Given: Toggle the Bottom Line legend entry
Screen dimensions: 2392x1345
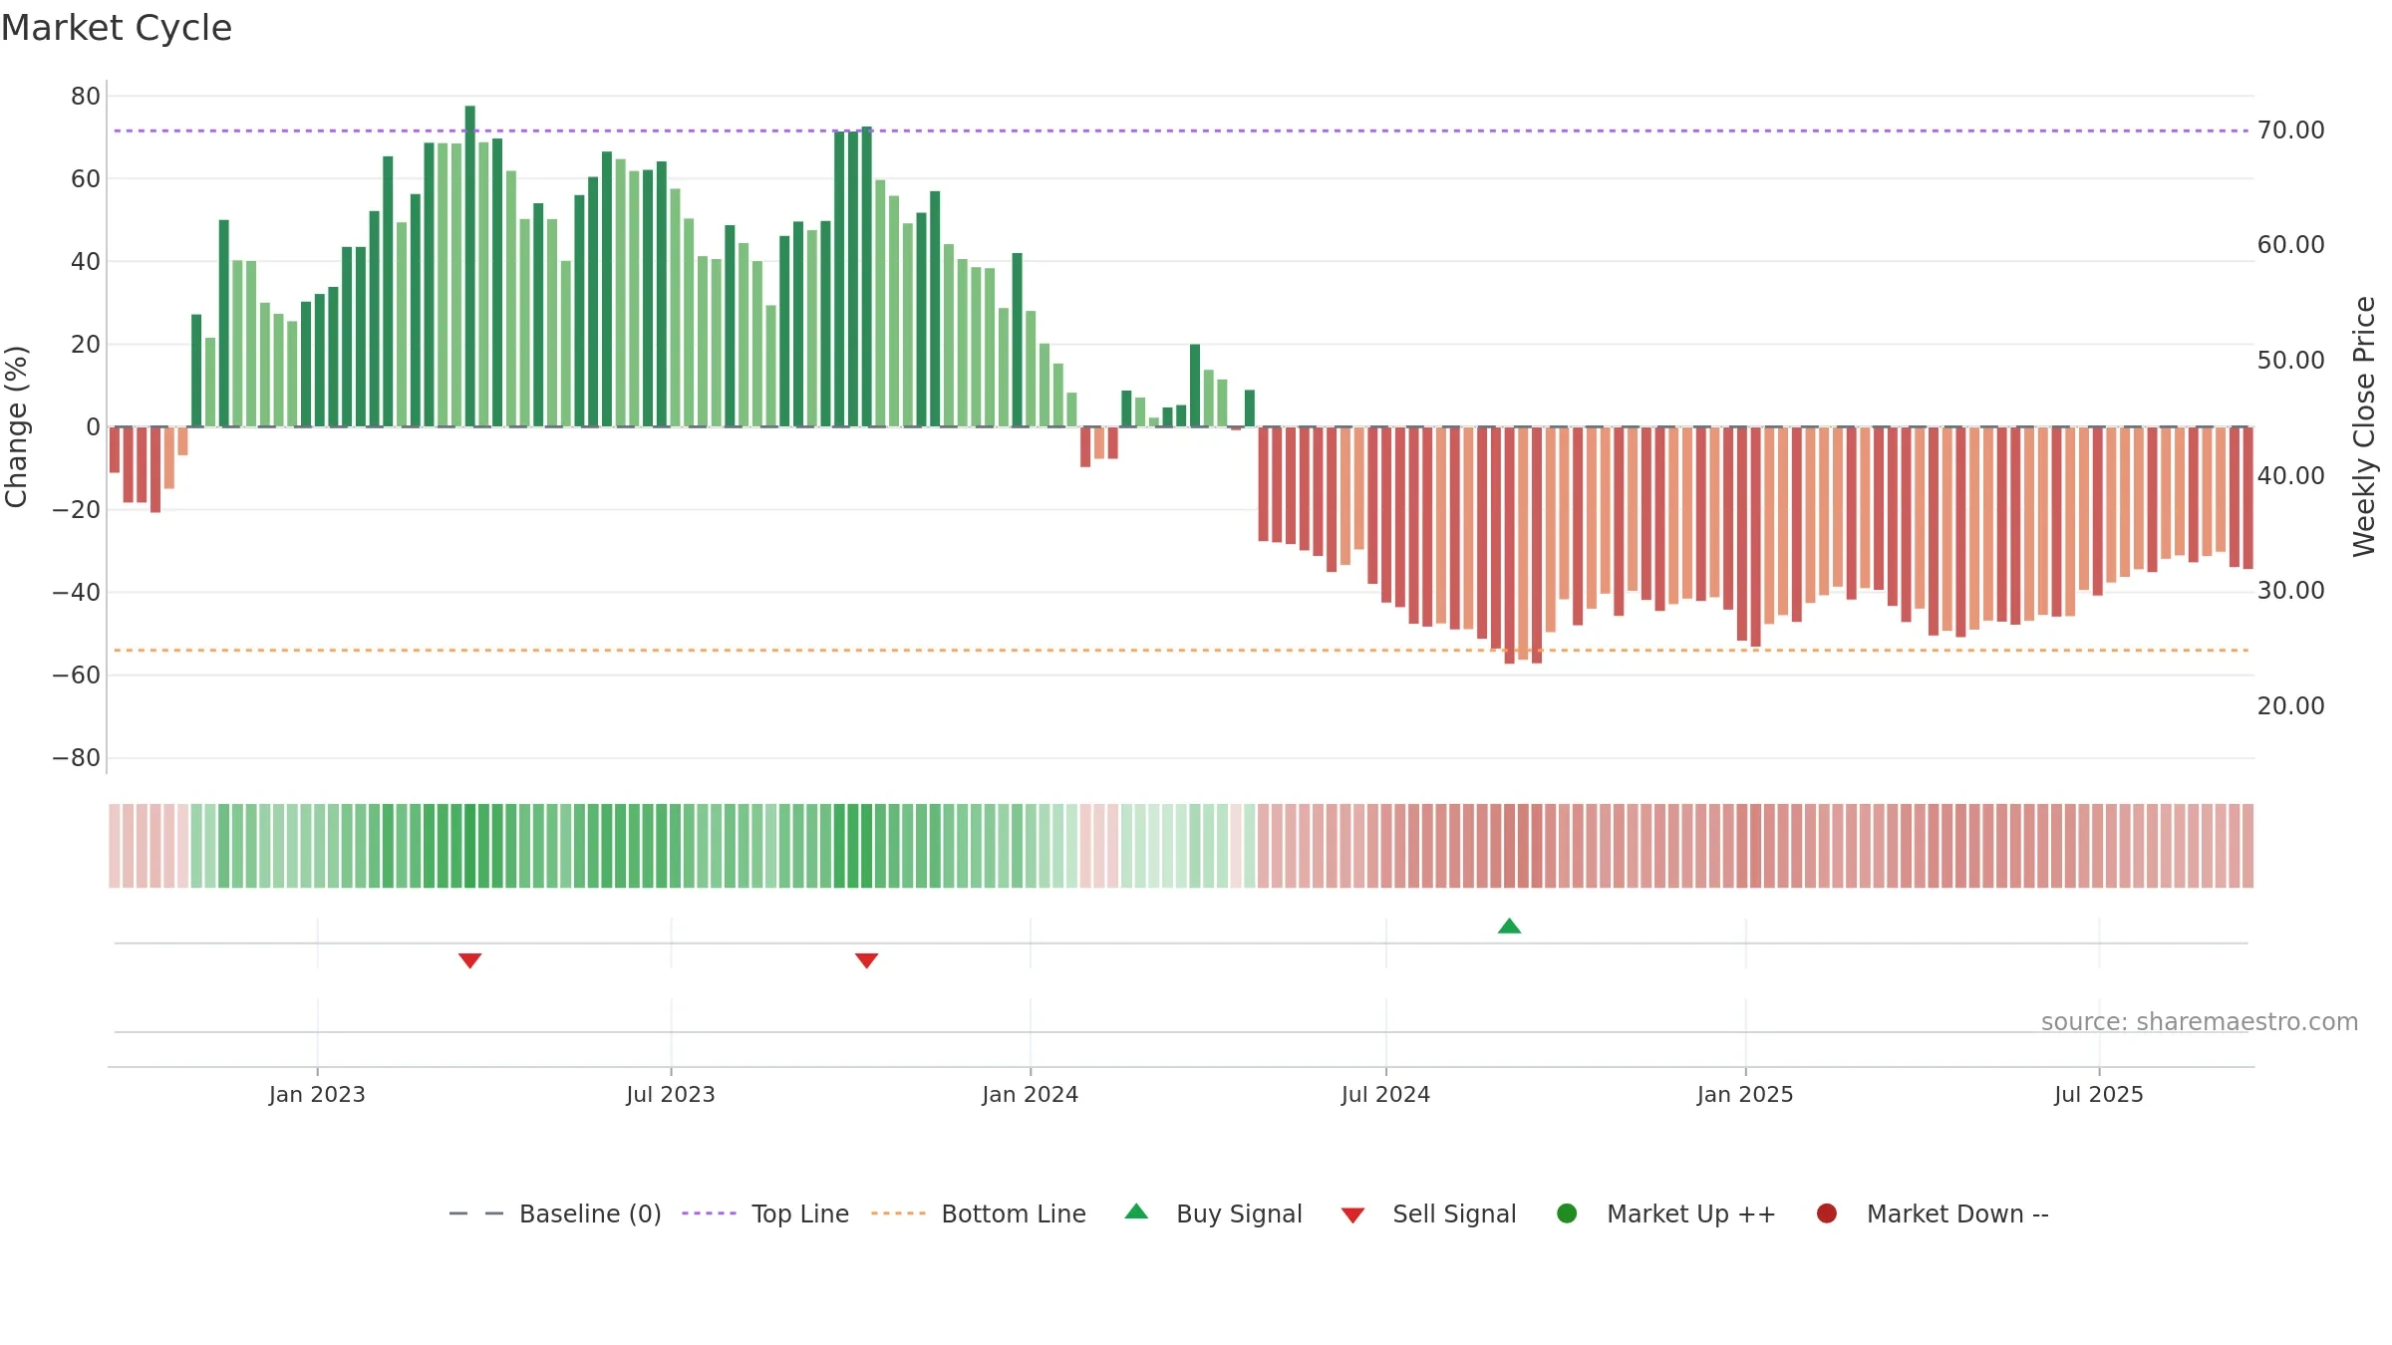Looking at the screenshot, I should point(979,1213).
